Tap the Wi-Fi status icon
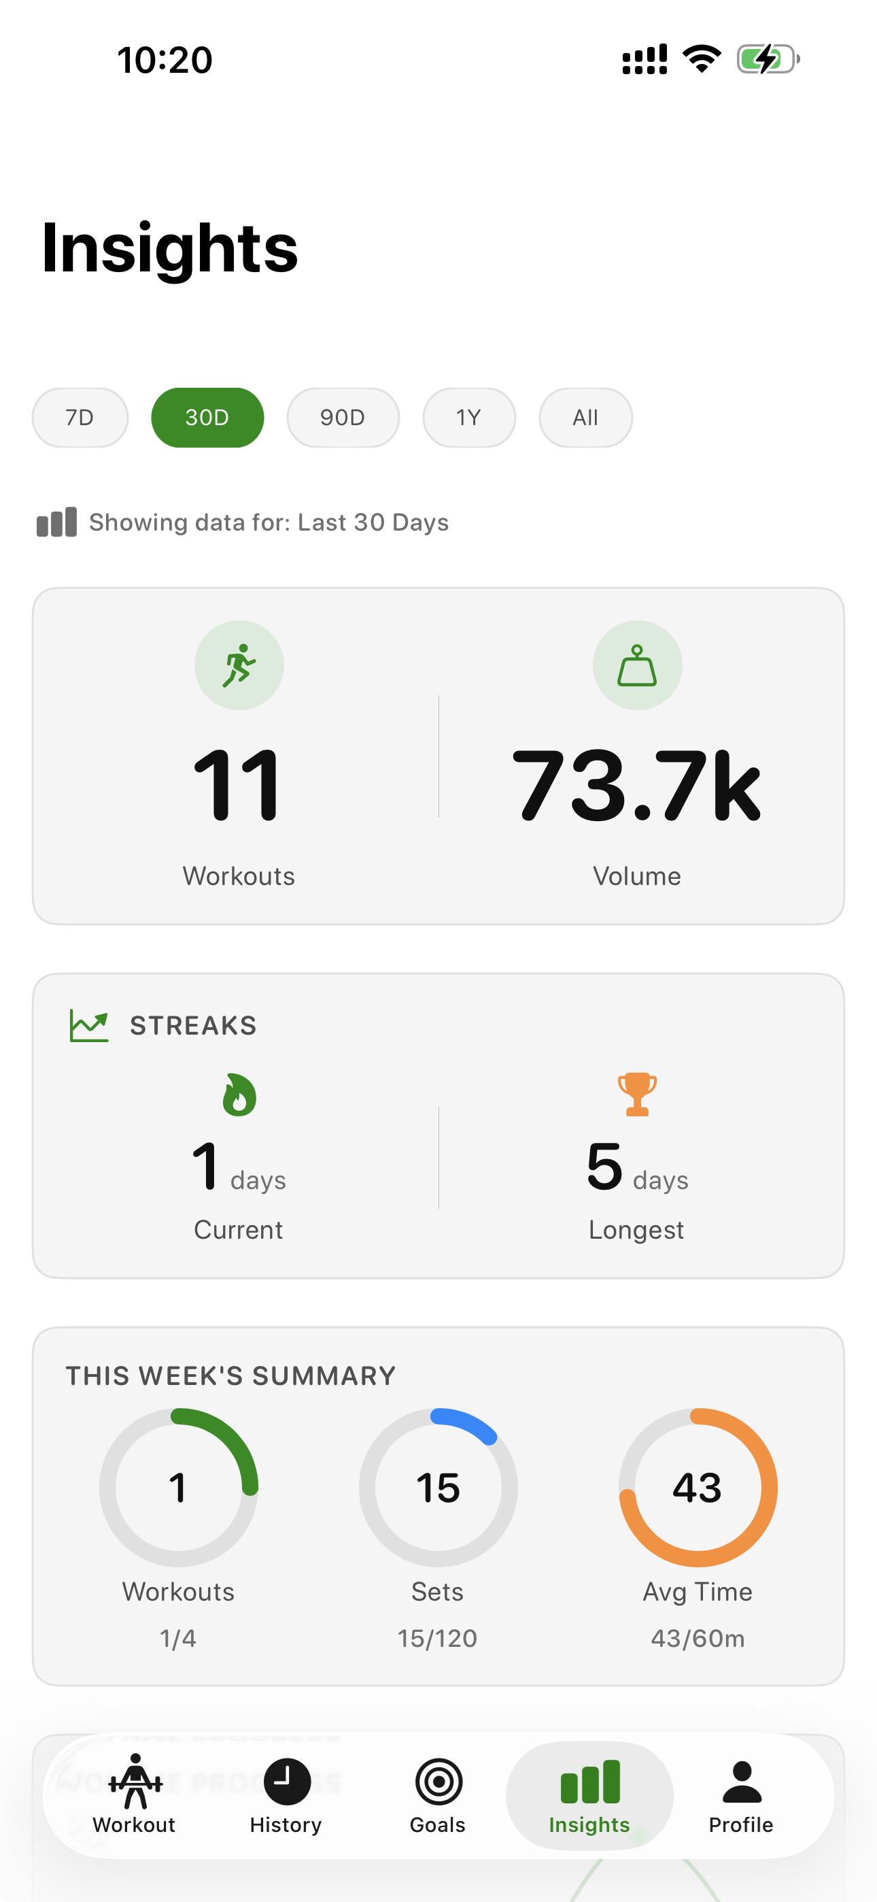Viewport: 877px width, 1902px height. pyautogui.click(x=702, y=59)
